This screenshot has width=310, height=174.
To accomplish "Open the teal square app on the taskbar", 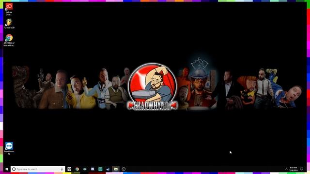I will pos(100,169).
